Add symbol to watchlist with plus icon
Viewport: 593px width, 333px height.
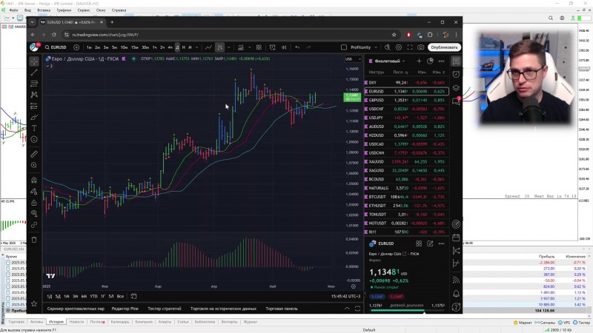[419, 61]
